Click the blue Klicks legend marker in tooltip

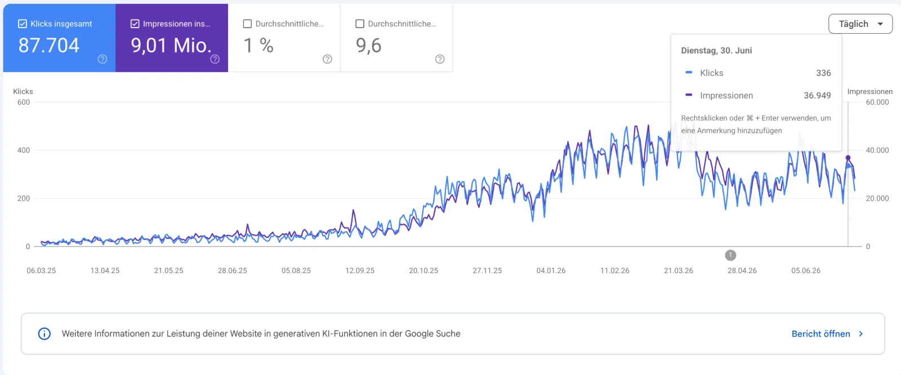pyautogui.click(x=689, y=73)
